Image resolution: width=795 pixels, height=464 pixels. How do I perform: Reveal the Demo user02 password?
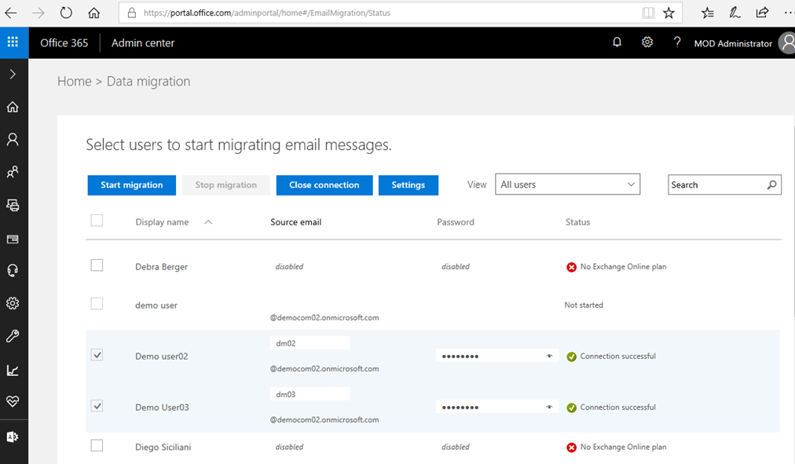[549, 356]
